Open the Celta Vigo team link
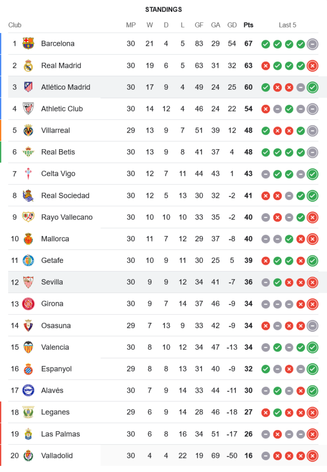This screenshot has height=472, width=327. (58, 174)
